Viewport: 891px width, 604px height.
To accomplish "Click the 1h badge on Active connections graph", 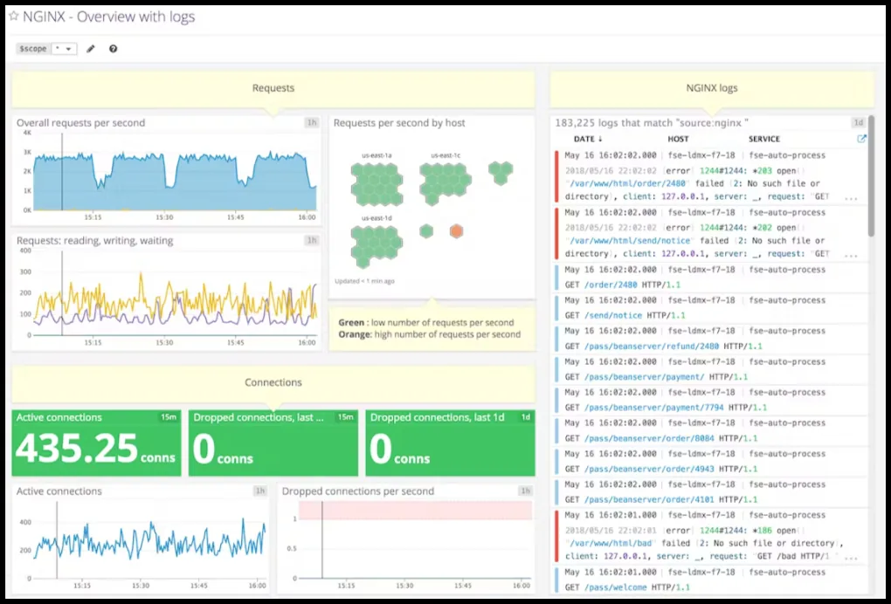I will click(260, 491).
